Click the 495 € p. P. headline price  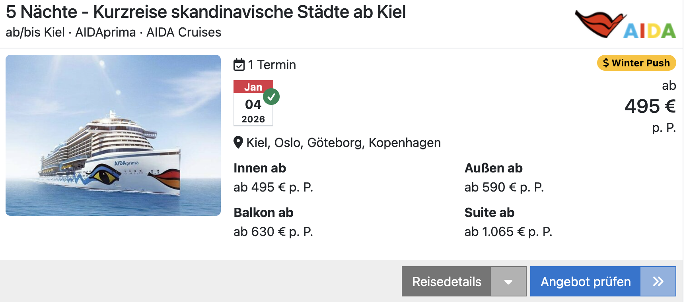650,106
